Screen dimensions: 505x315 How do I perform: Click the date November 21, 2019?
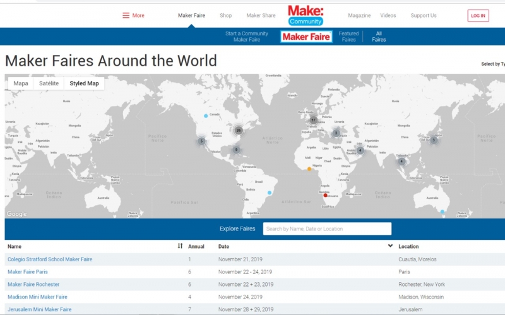point(241,259)
